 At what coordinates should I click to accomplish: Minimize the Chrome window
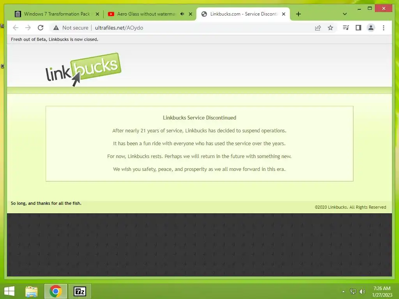coord(359,9)
